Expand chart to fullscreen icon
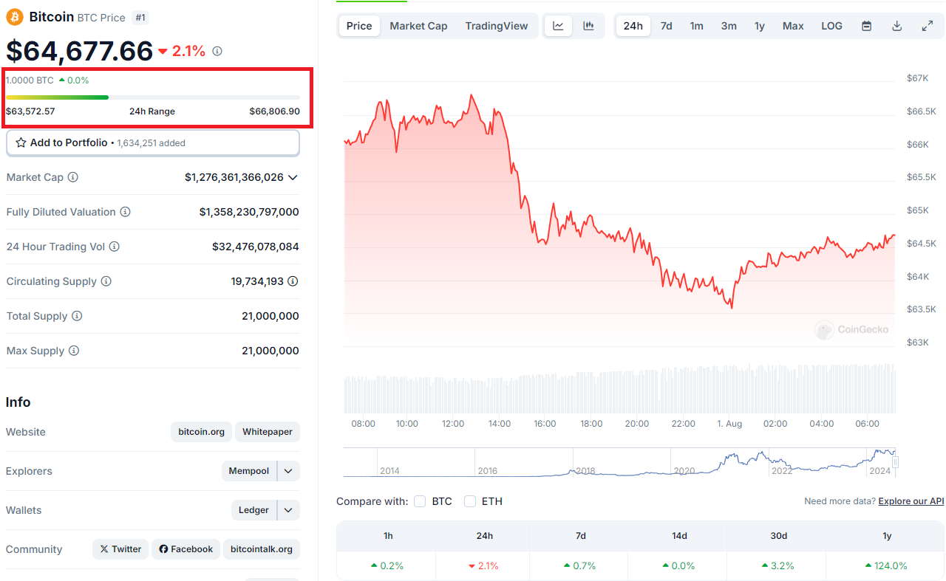 pyautogui.click(x=928, y=26)
